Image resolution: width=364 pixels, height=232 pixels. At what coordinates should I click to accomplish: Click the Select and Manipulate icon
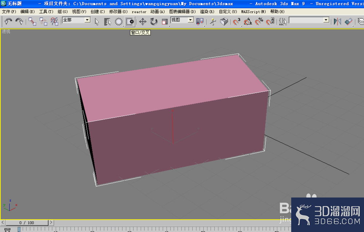coord(213,21)
